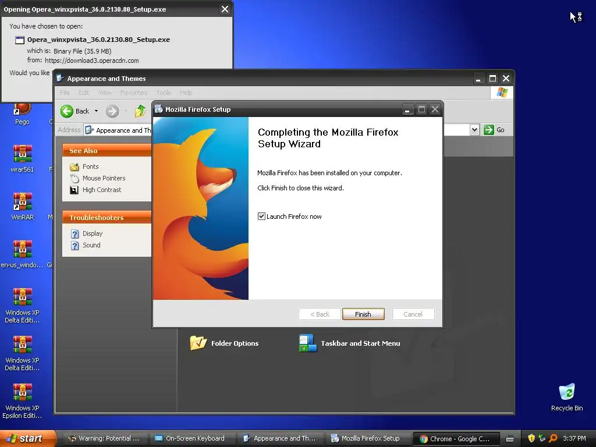
Task: Select the wrar561 desktop icon
Action: (22, 159)
